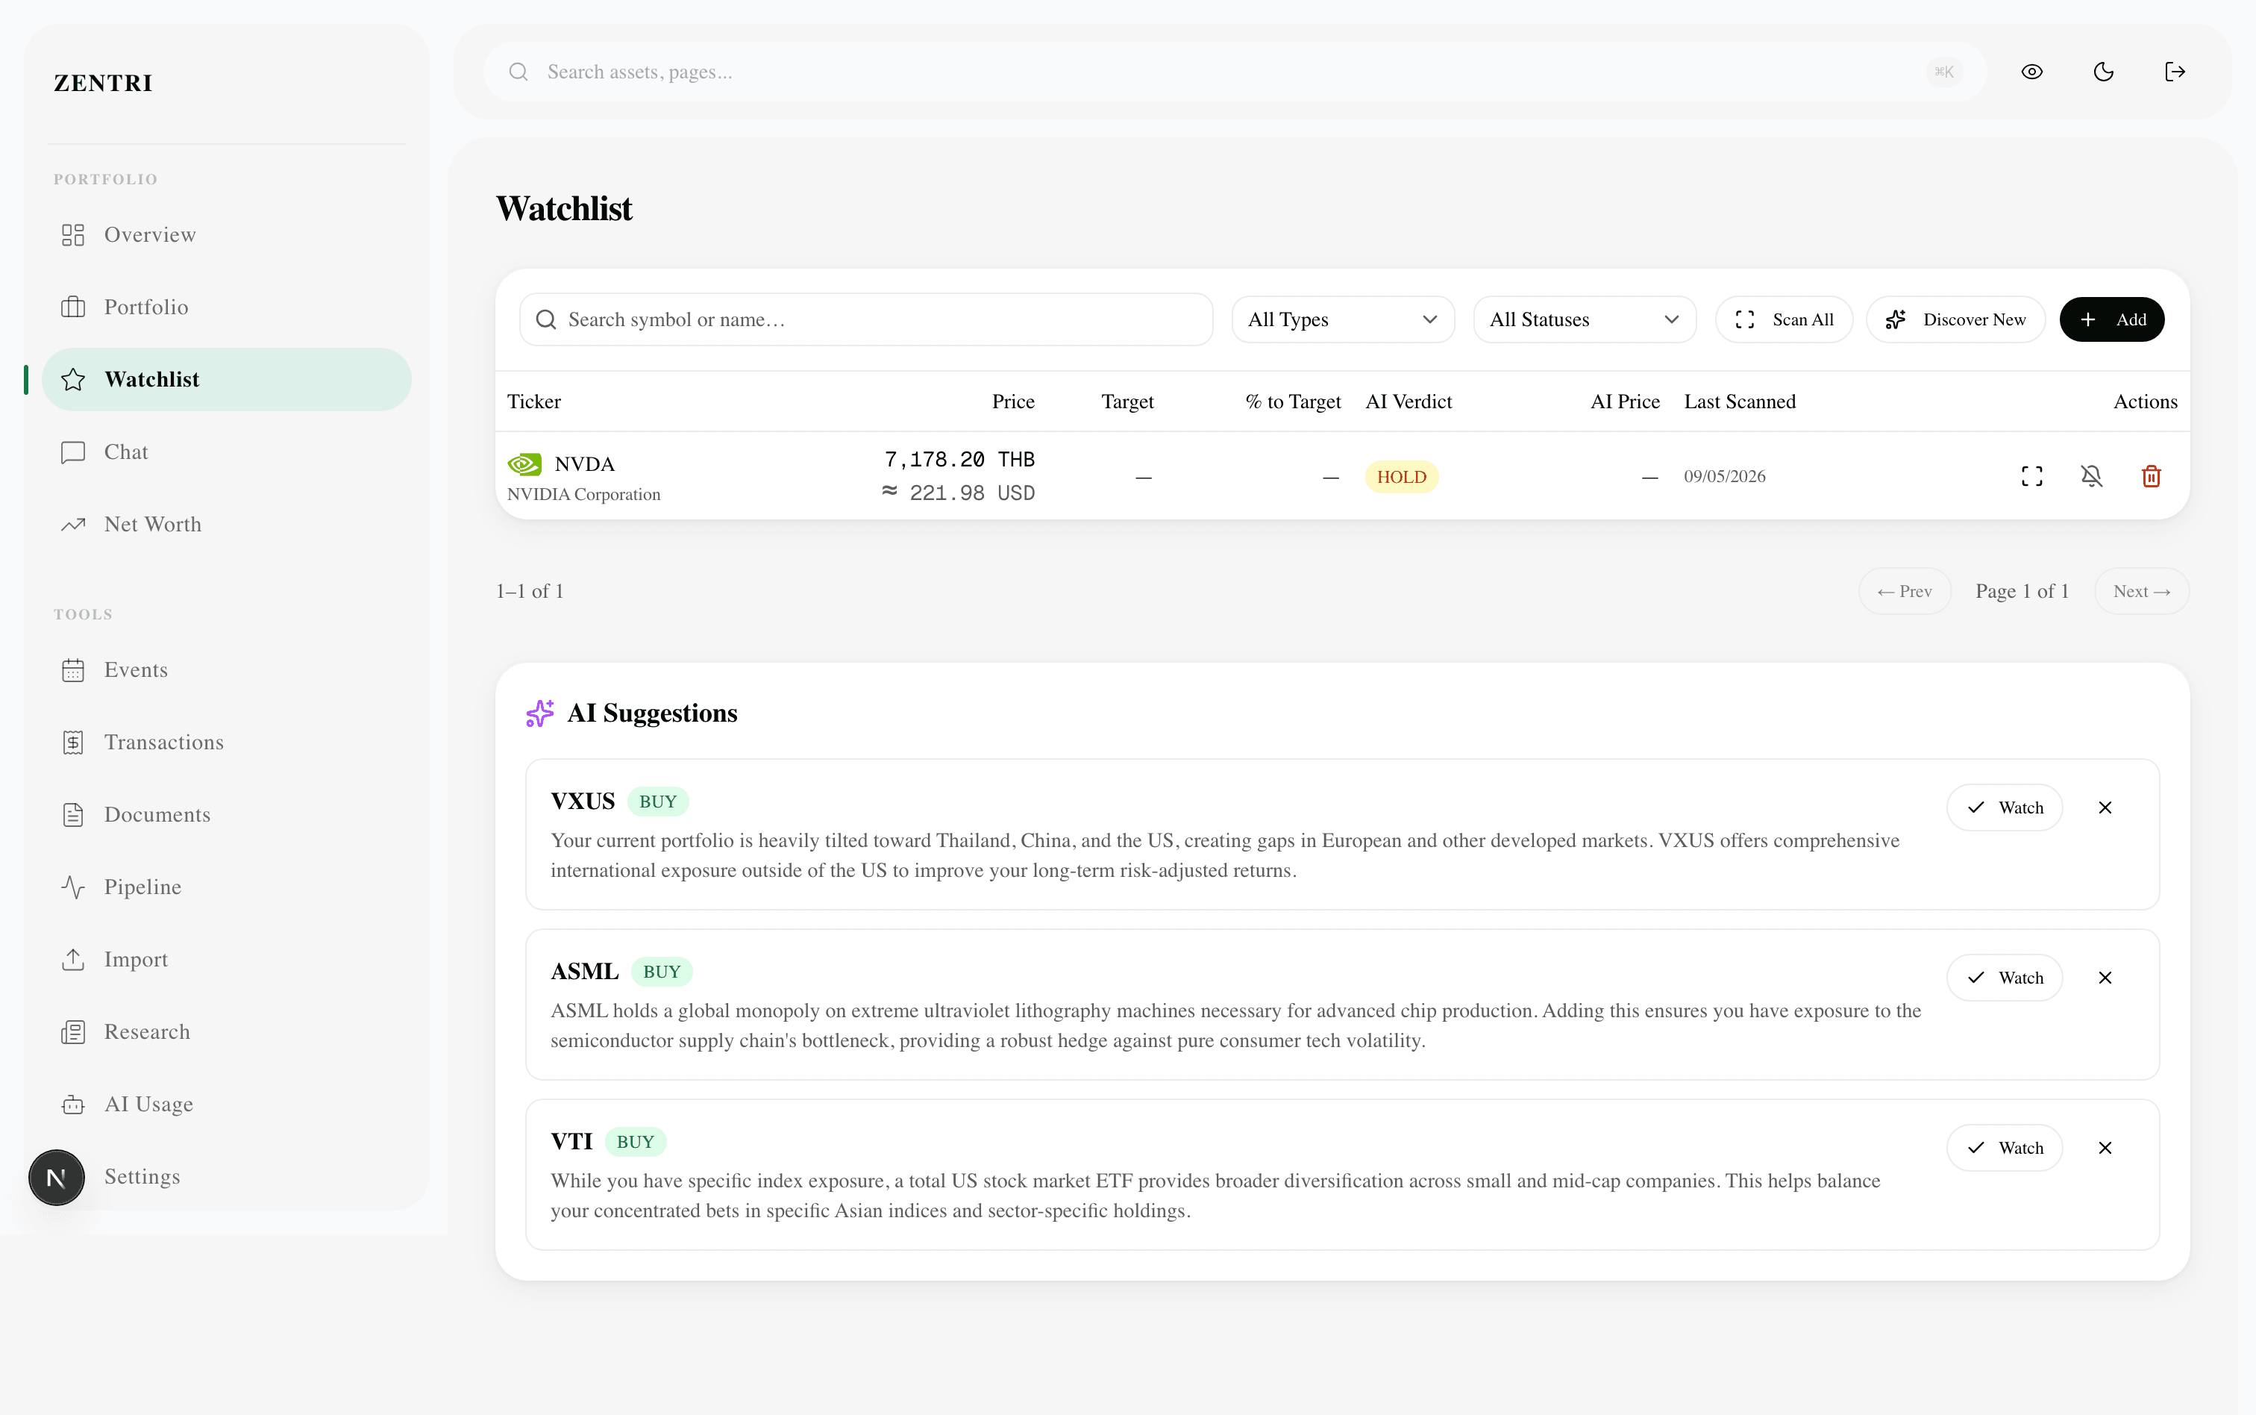Open Transactions in the sidebar
This screenshot has width=2256, height=1415.
coord(228,742)
